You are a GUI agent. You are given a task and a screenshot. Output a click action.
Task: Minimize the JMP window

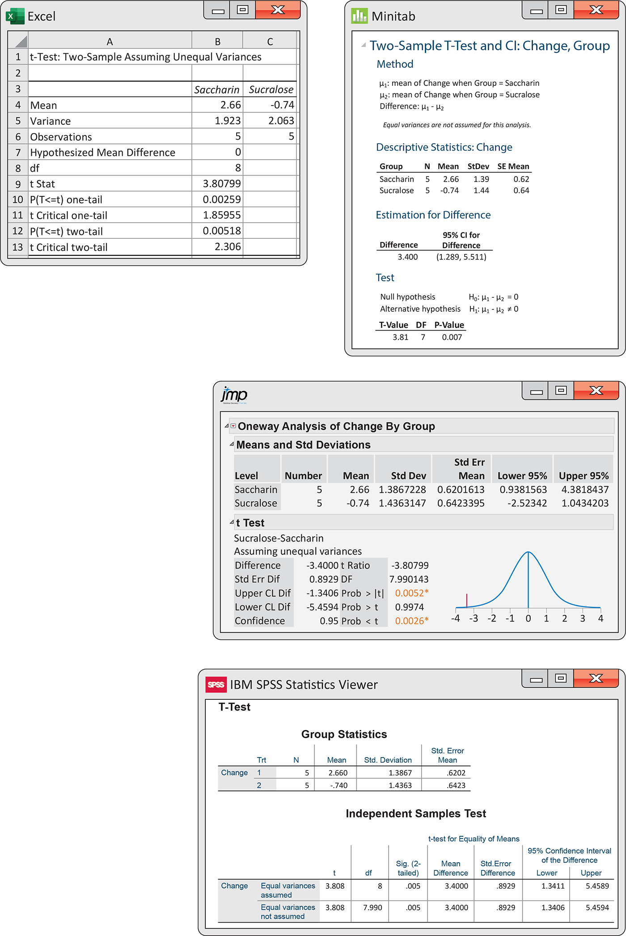pyautogui.click(x=536, y=391)
